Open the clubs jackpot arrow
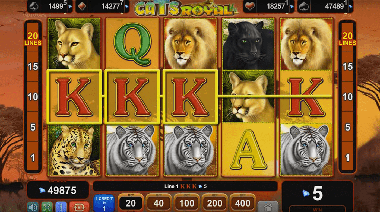The height and width of the screenshot is (212, 380). pos(70,6)
